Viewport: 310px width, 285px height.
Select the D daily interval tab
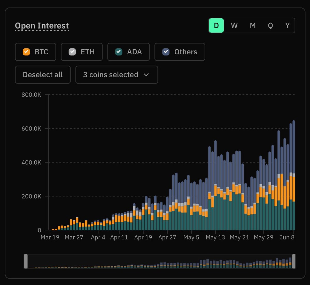(216, 25)
